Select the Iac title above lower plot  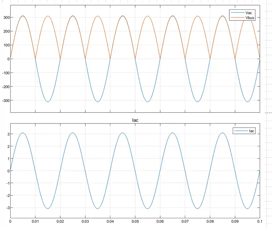135,120
